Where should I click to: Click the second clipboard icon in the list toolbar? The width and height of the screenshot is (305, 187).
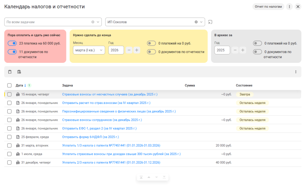(19, 72)
